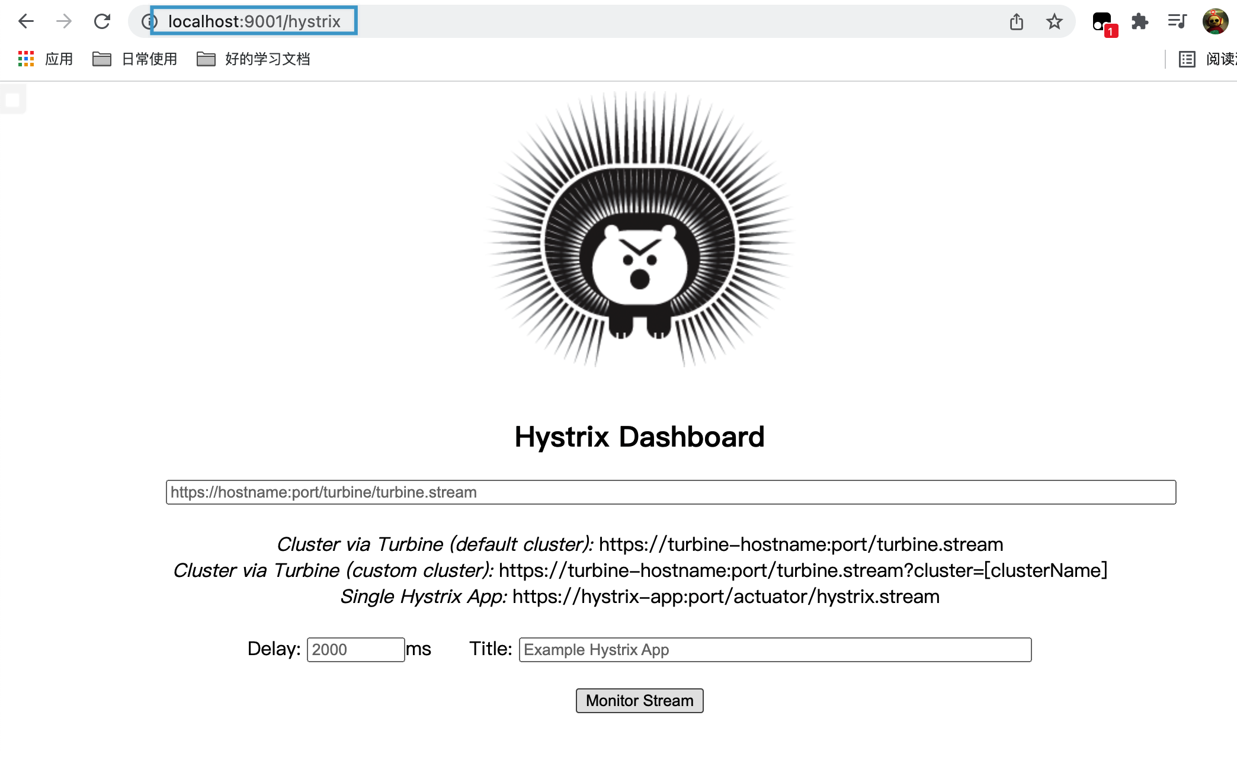Image resolution: width=1237 pixels, height=757 pixels.
Task: Click the browser share/export icon
Action: pyautogui.click(x=1016, y=21)
